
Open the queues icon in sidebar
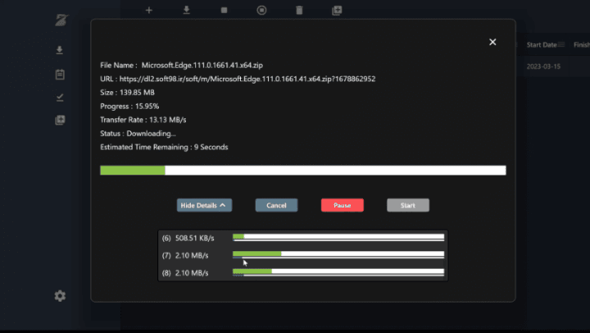click(60, 121)
